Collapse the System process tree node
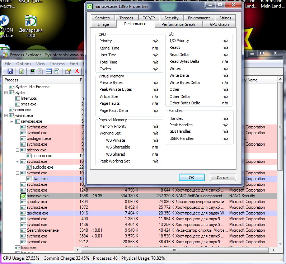 (x=6, y=93)
